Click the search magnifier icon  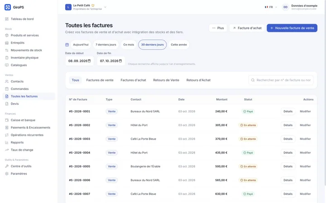[x=253, y=80]
